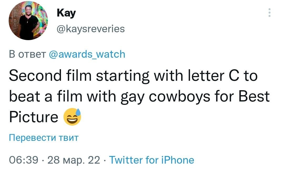This screenshot has width=284, height=172.
Task: Click the 06:39 timestamp
Action: 24,160
